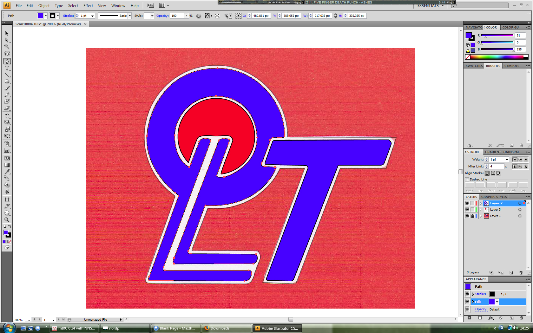This screenshot has height=333, width=533.
Task: Open the Basic brush definition dropdown
Action: point(130,16)
